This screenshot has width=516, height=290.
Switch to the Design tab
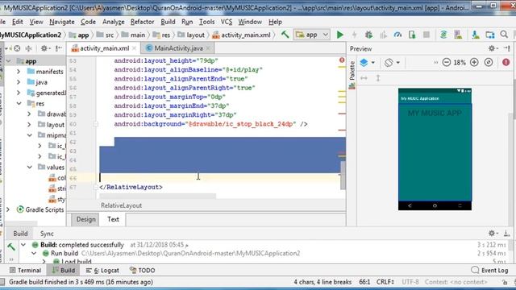[x=86, y=219]
